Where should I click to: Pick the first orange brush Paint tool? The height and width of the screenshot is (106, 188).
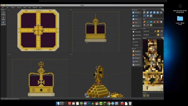155,22
